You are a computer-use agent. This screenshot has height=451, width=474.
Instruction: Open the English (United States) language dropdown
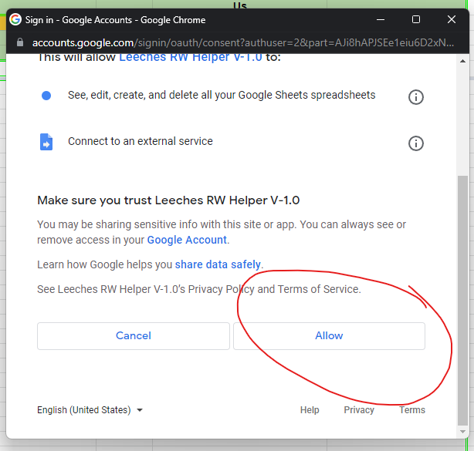[x=90, y=410]
